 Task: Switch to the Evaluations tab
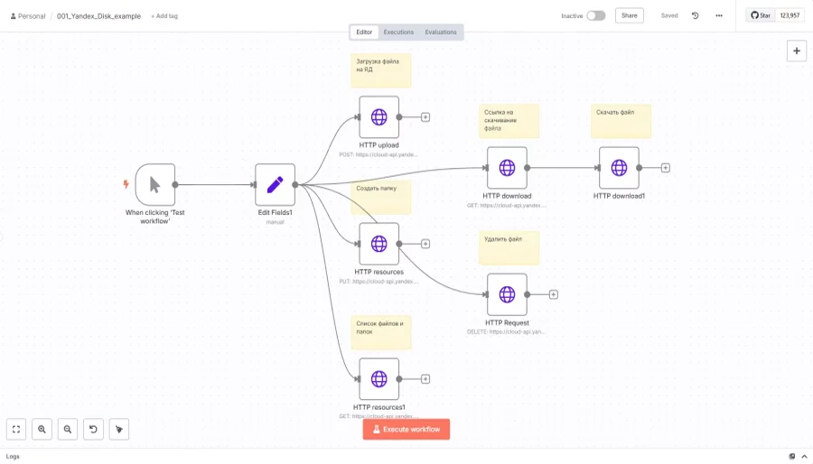click(x=441, y=32)
